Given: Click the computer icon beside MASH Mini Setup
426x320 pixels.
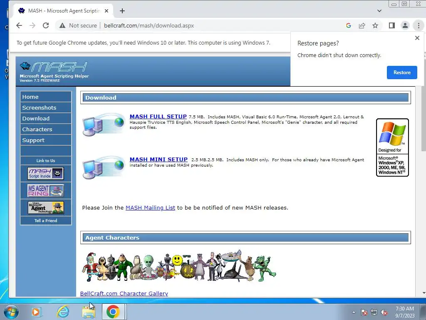Looking at the screenshot, I should 104,167.
